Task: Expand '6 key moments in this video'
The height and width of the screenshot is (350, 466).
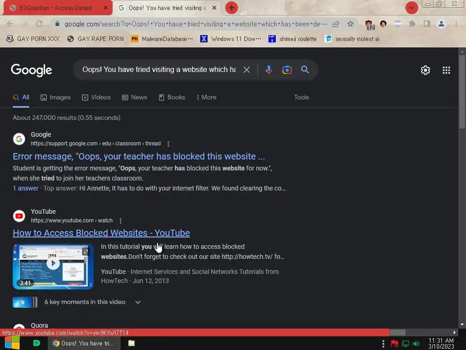Action: pos(93,302)
